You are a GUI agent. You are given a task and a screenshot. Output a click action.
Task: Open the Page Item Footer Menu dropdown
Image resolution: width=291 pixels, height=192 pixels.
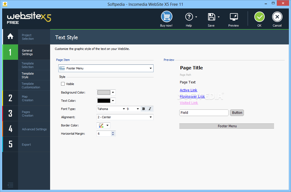pos(106,68)
